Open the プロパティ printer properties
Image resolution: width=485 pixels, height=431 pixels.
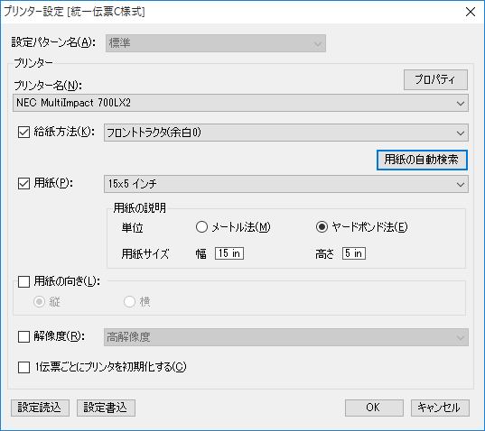pyautogui.click(x=435, y=79)
